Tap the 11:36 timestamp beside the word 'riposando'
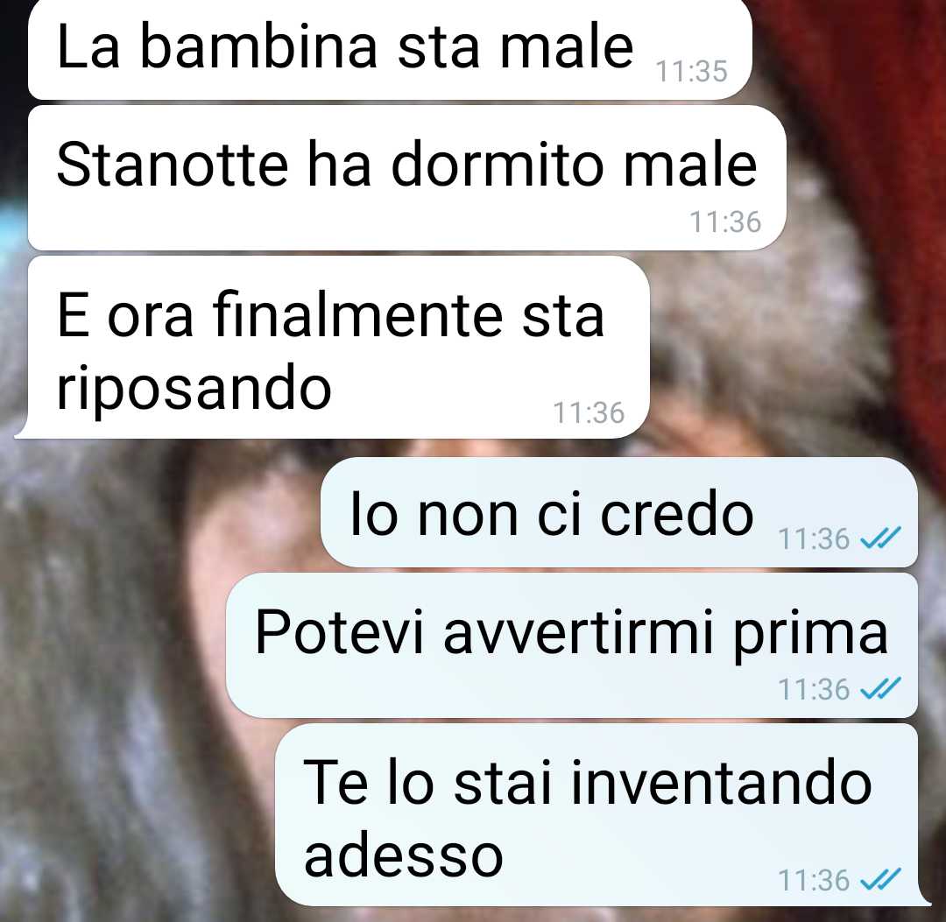 click(x=589, y=413)
